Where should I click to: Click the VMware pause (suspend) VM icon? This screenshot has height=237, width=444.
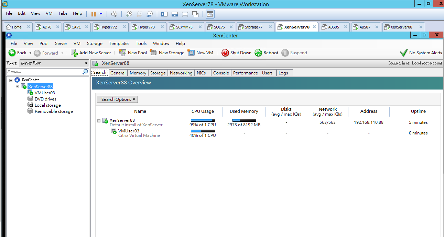(x=94, y=14)
